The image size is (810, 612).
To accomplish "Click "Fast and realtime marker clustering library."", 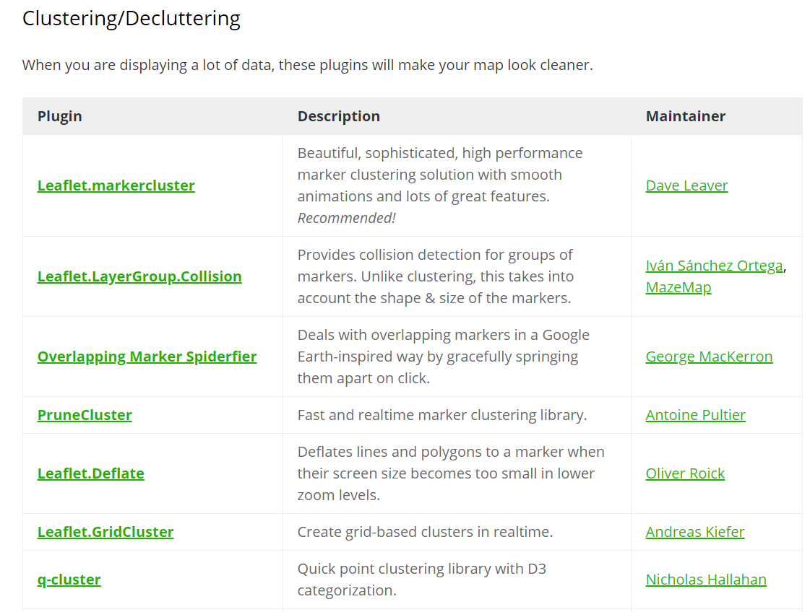I will (x=442, y=415).
